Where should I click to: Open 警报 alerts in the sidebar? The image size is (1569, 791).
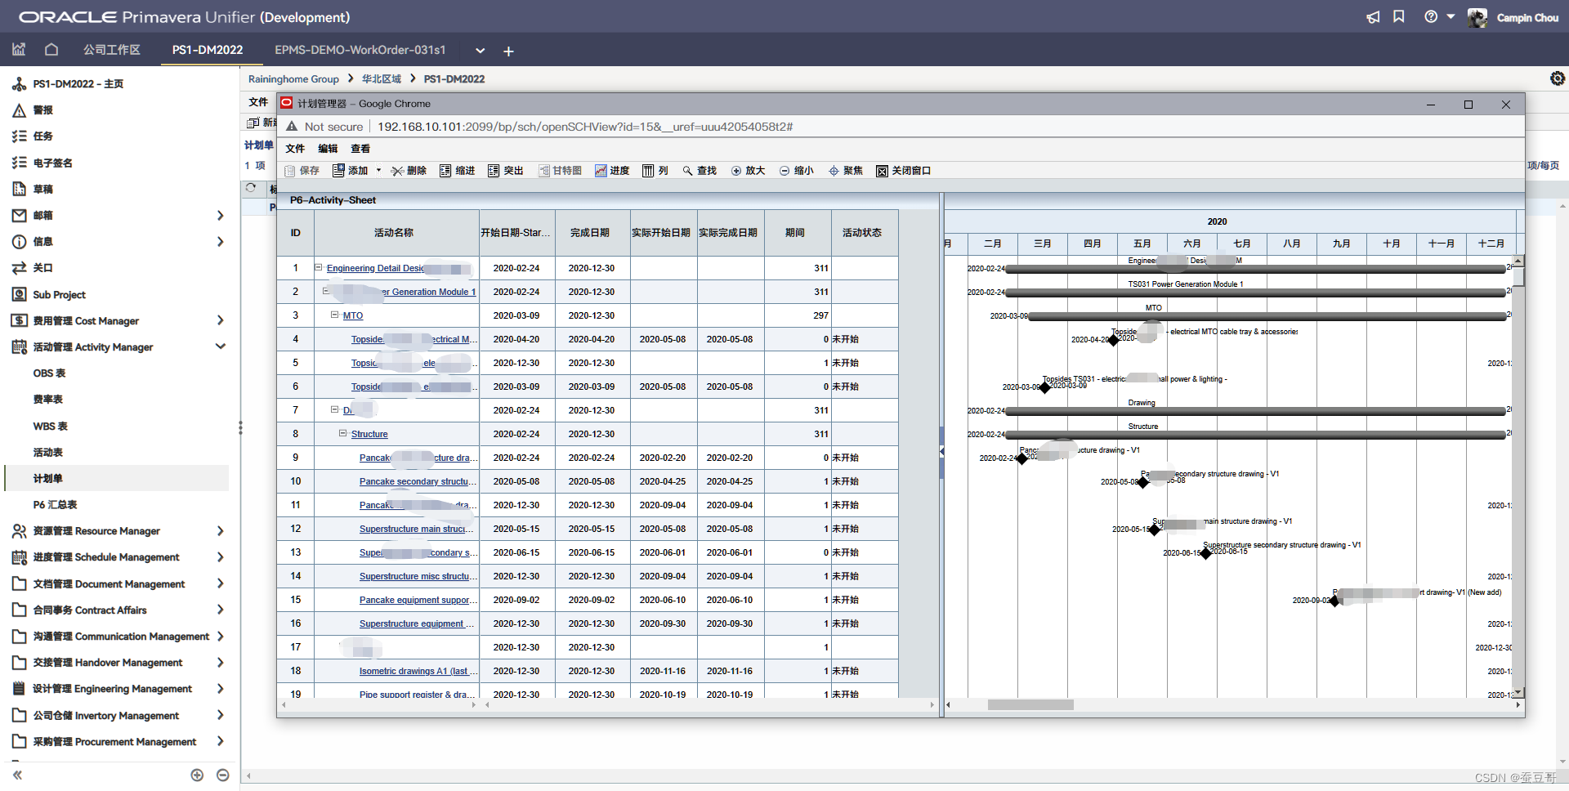[x=43, y=110]
